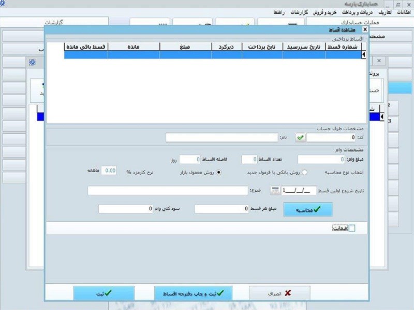Click the محاسبه button's green check icon
This screenshot has height=310, width=414.
[317, 209]
